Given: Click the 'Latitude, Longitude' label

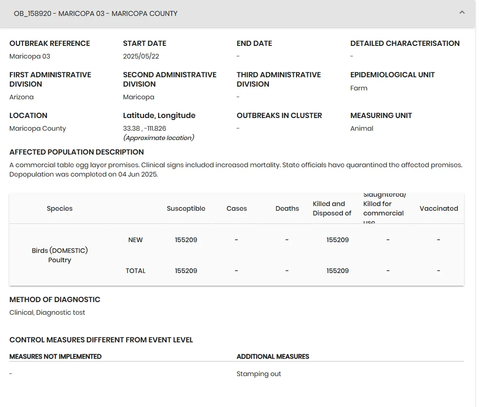Looking at the screenshot, I should pos(159,116).
